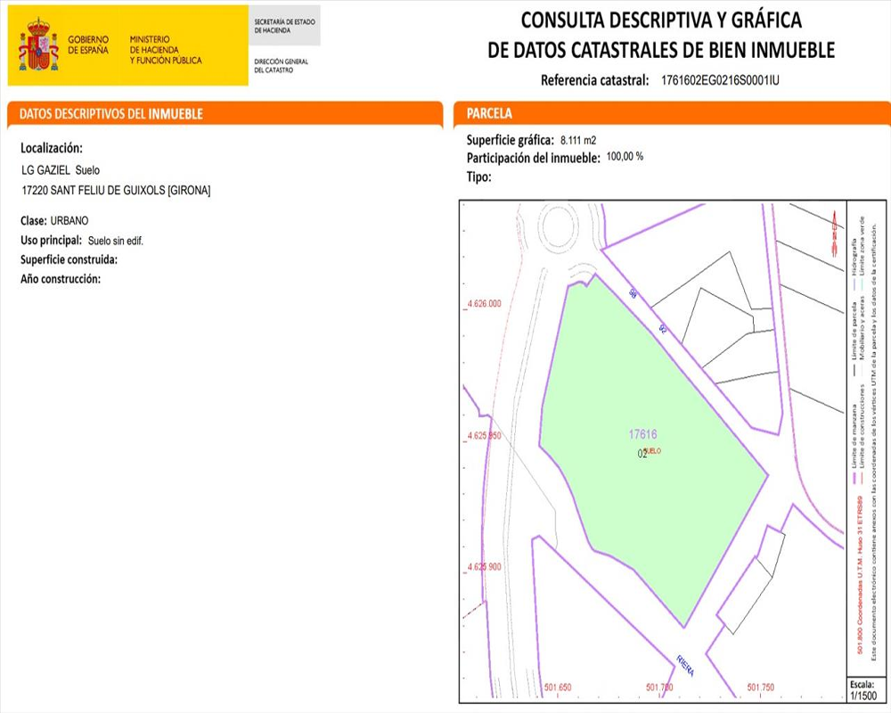Click the 501.700 coordinate label on bottom axis
Image resolution: width=891 pixels, height=713 pixels.
click(x=658, y=687)
